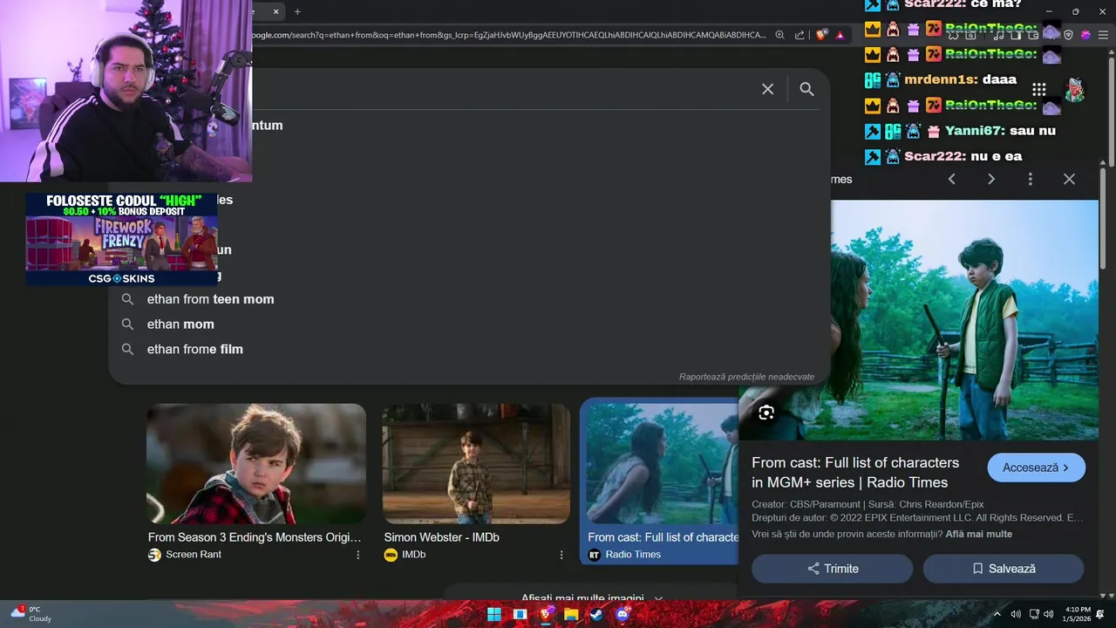
Task: Click 'Raportează predicțiile neadecvate' link
Action: point(746,377)
